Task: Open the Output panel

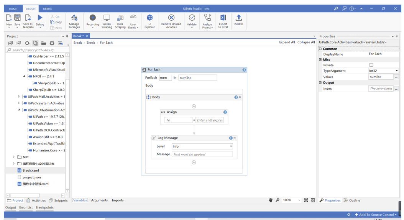Action: pos(11,207)
